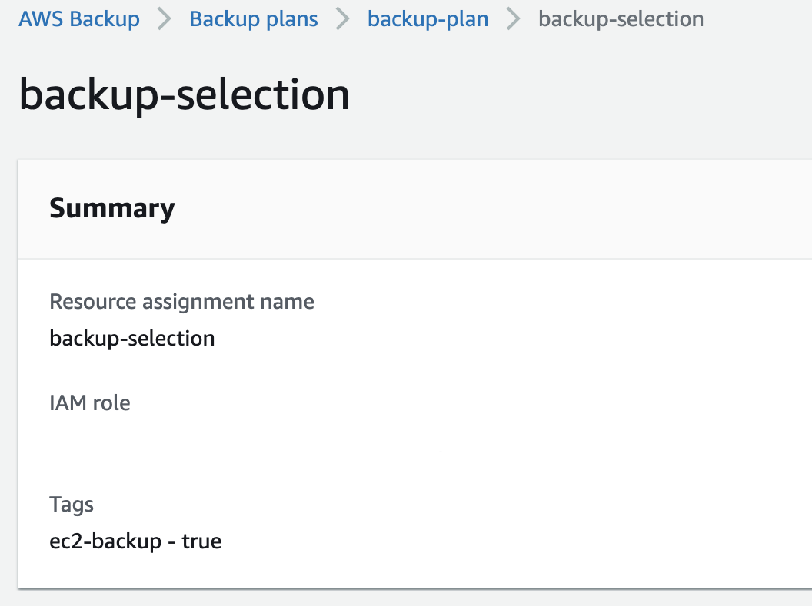The width and height of the screenshot is (812, 606).
Task: Click the current backup-selection breadcrumb item
Action: (x=621, y=20)
